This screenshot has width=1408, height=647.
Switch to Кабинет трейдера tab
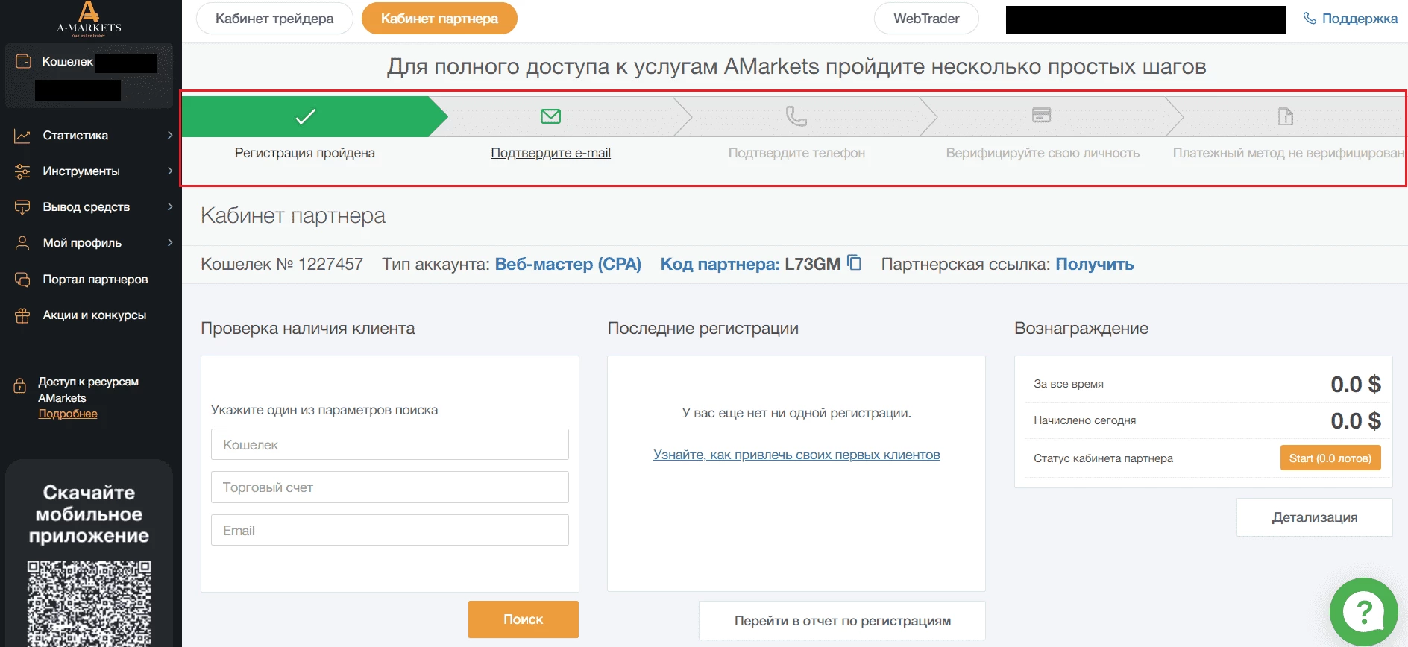click(x=274, y=19)
